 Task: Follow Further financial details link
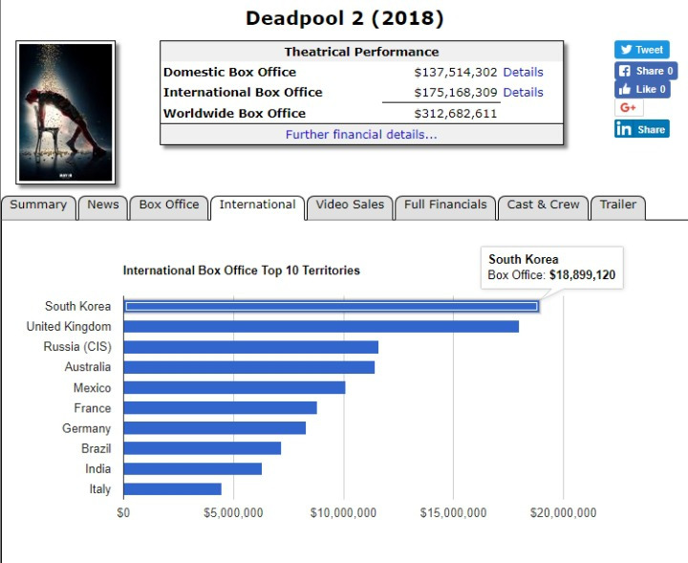pos(361,134)
